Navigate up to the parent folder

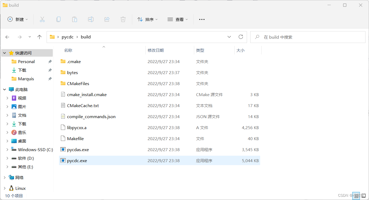[39, 37]
